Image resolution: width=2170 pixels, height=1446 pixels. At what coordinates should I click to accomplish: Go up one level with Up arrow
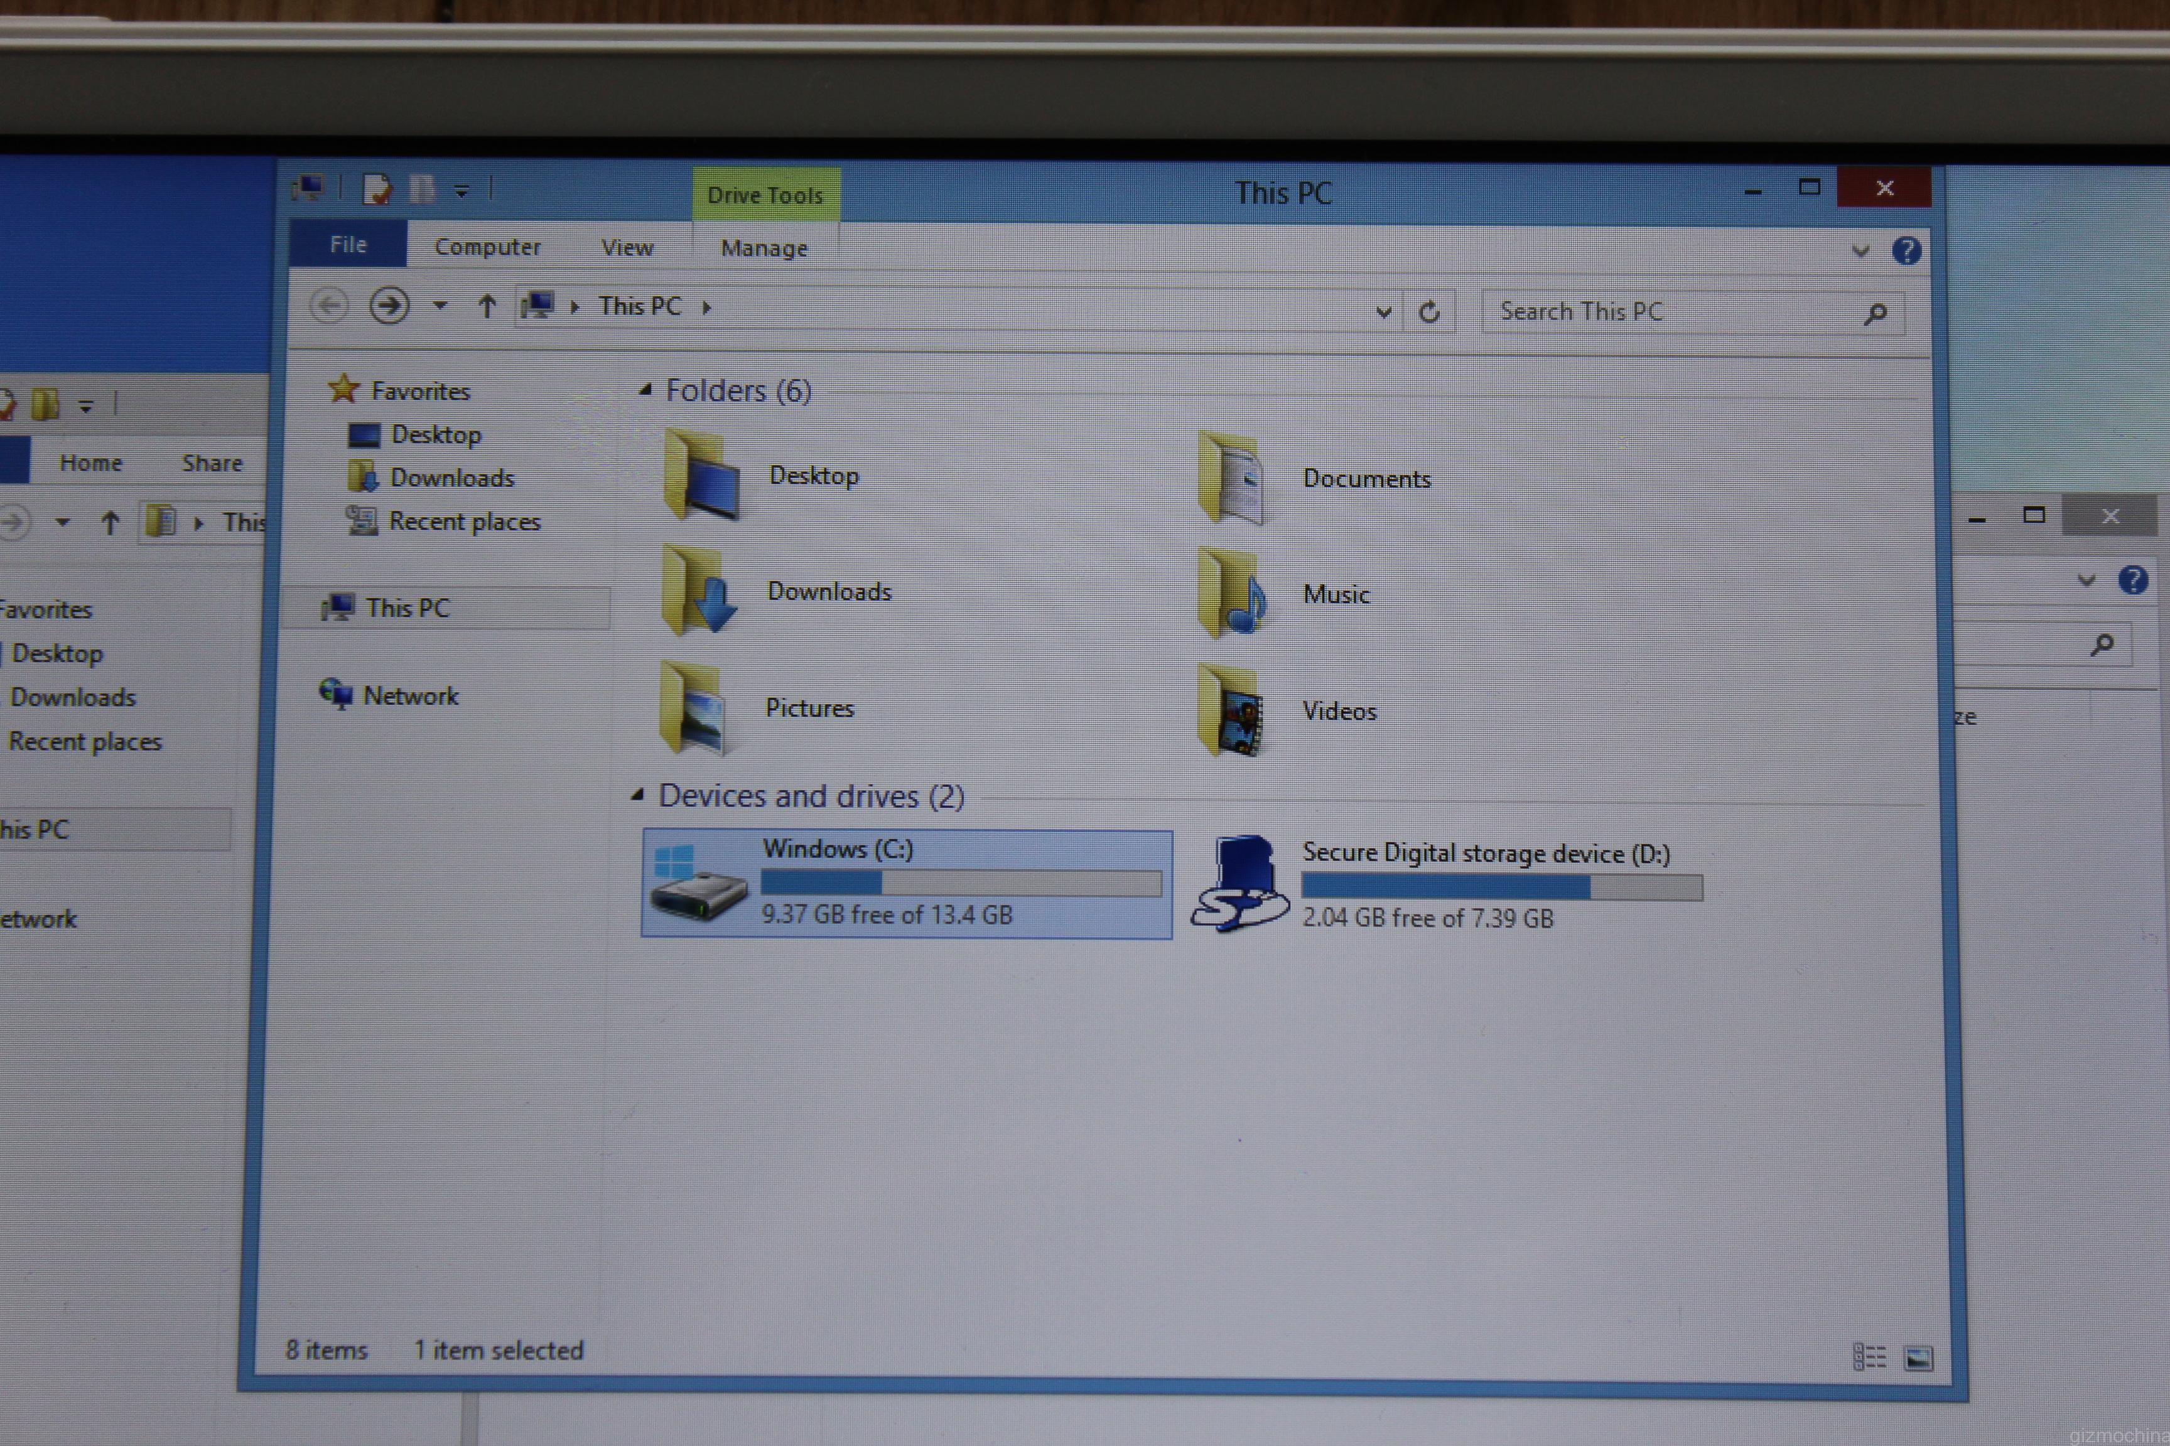[487, 305]
